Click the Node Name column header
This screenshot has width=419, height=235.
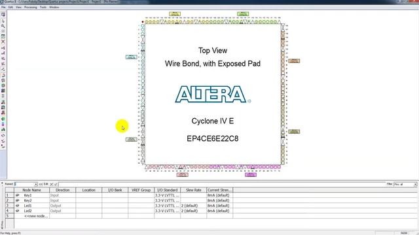pyautogui.click(x=32, y=190)
